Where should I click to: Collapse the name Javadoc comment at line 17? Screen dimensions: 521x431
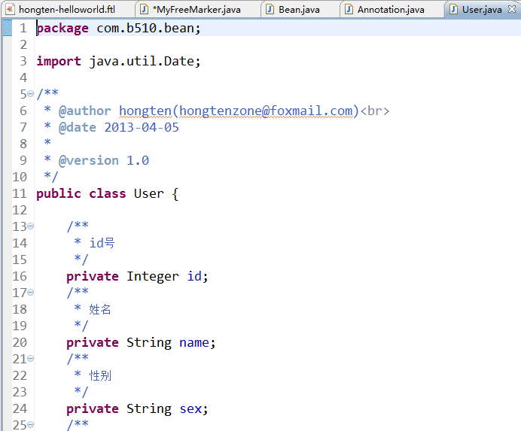pos(31,293)
